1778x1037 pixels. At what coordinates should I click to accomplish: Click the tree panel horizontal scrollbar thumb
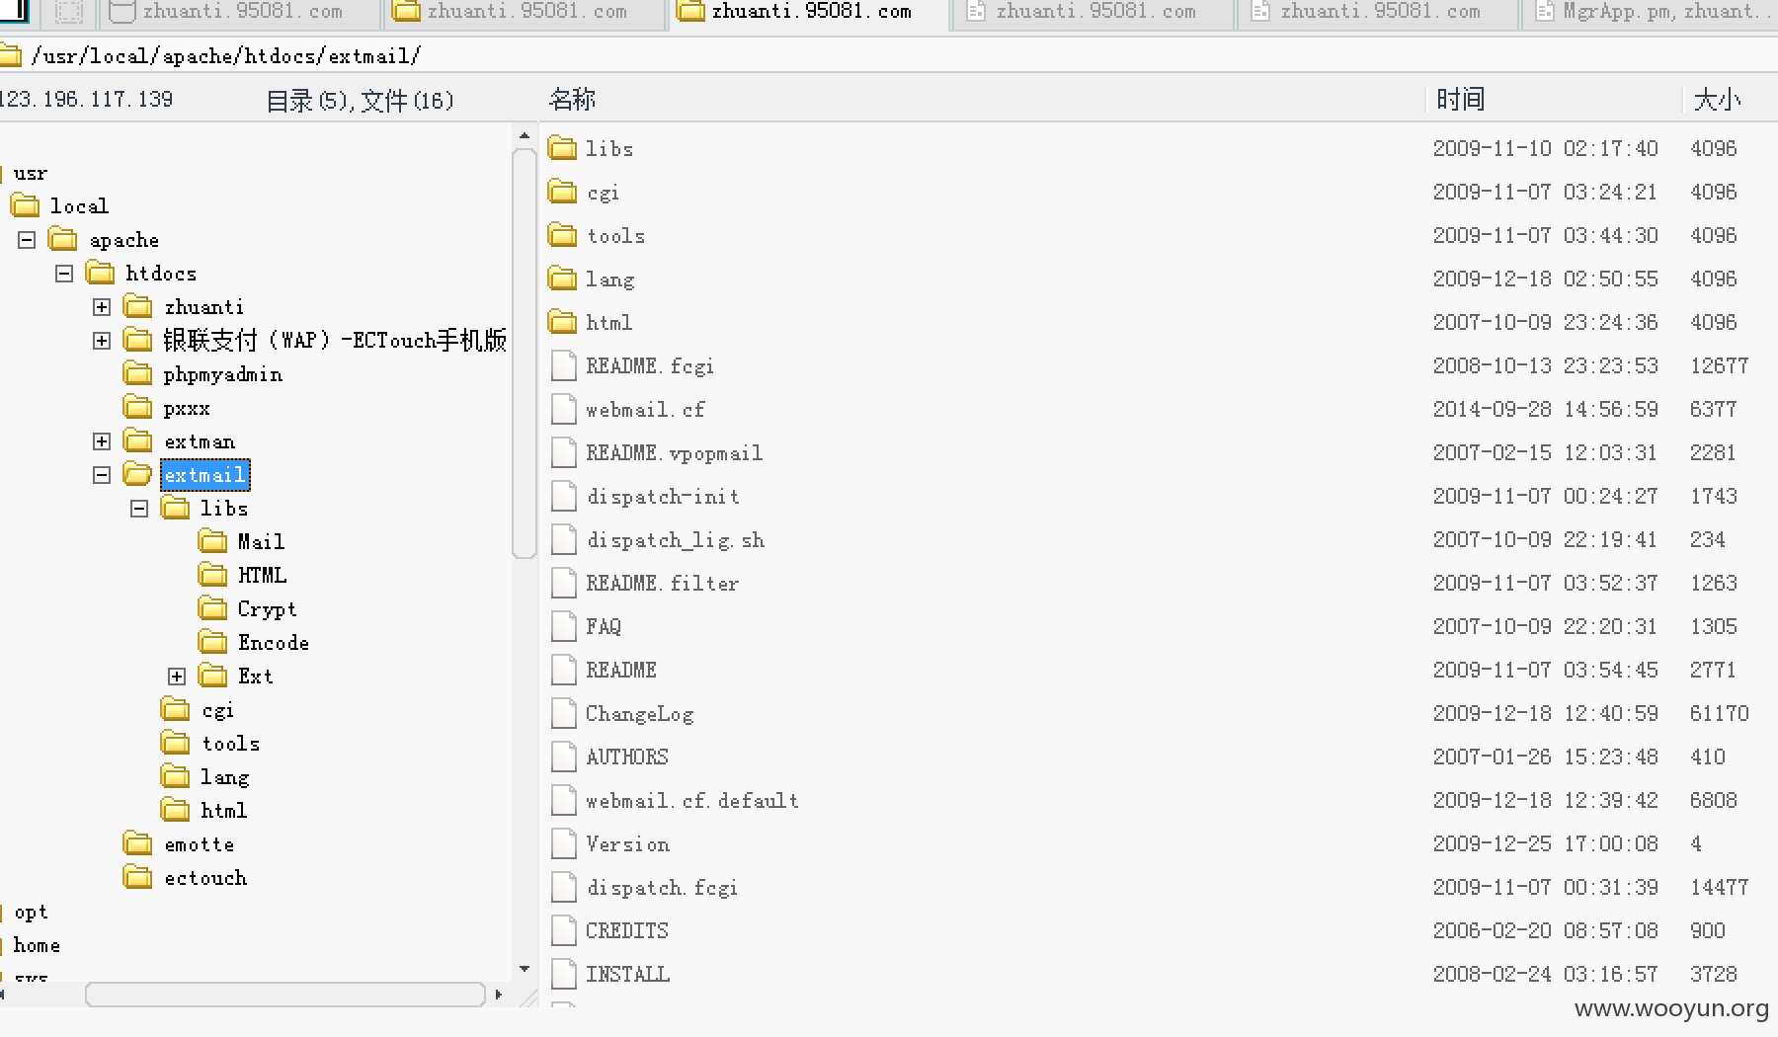[285, 995]
